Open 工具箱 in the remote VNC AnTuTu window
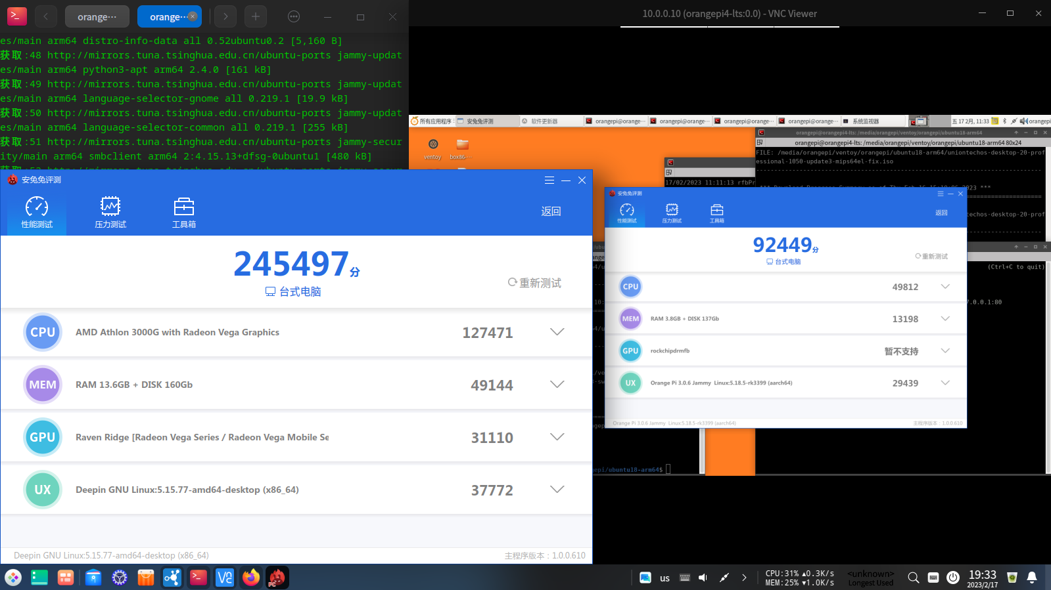This screenshot has width=1051, height=590. click(717, 213)
